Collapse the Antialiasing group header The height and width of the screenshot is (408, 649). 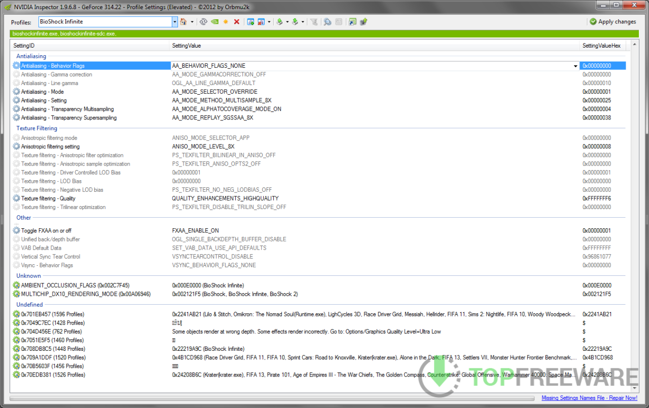[31, 56]
